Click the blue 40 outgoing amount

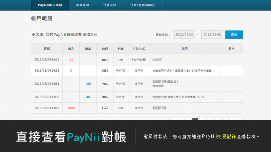coord(88,97)
